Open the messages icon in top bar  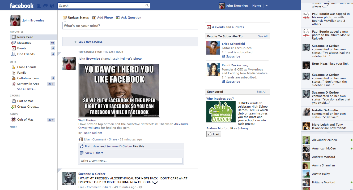coord(45,6)
